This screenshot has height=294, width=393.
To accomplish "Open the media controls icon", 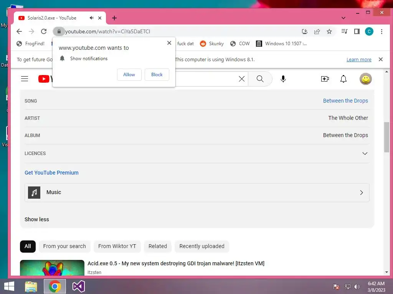I will click(344, 31).
